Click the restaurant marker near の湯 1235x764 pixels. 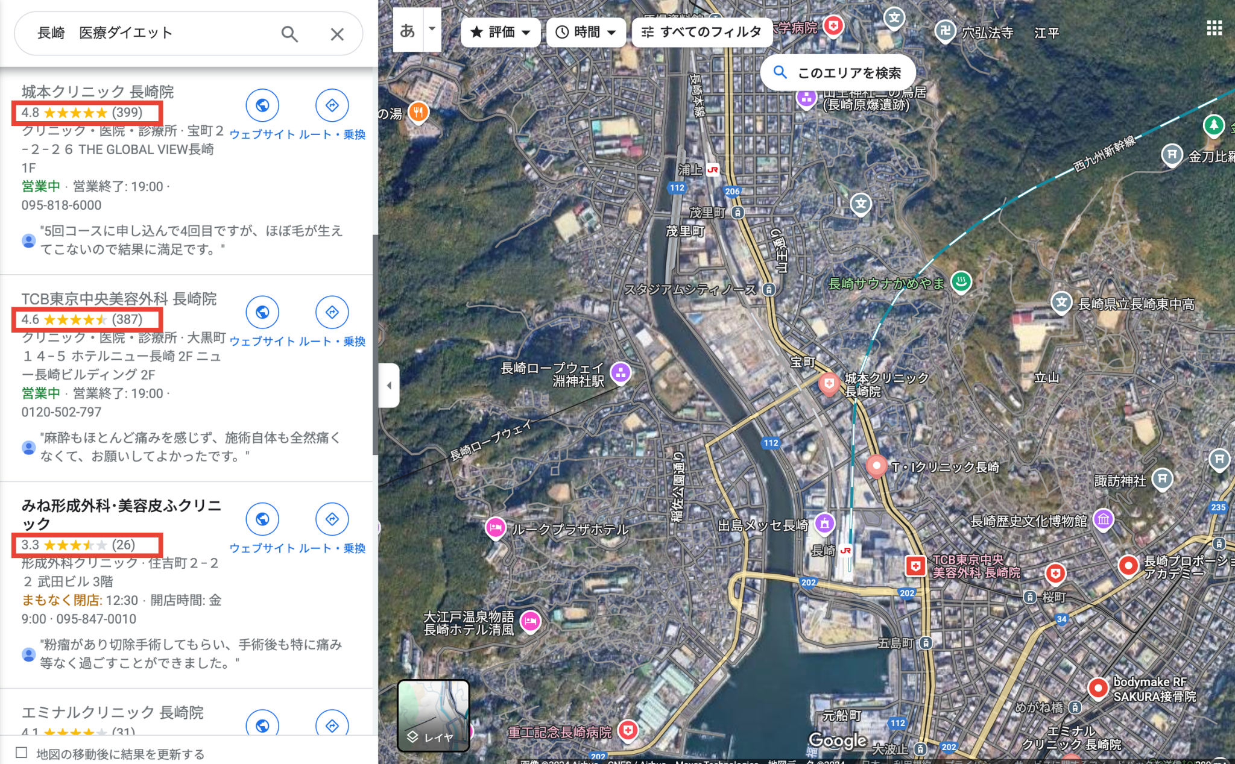pyautogui.click(x=418, y=111)
